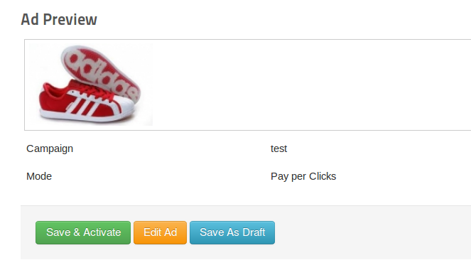Open the Edit Ad button
The width and height of the screenshot is (471, 265).
point(160,232)
